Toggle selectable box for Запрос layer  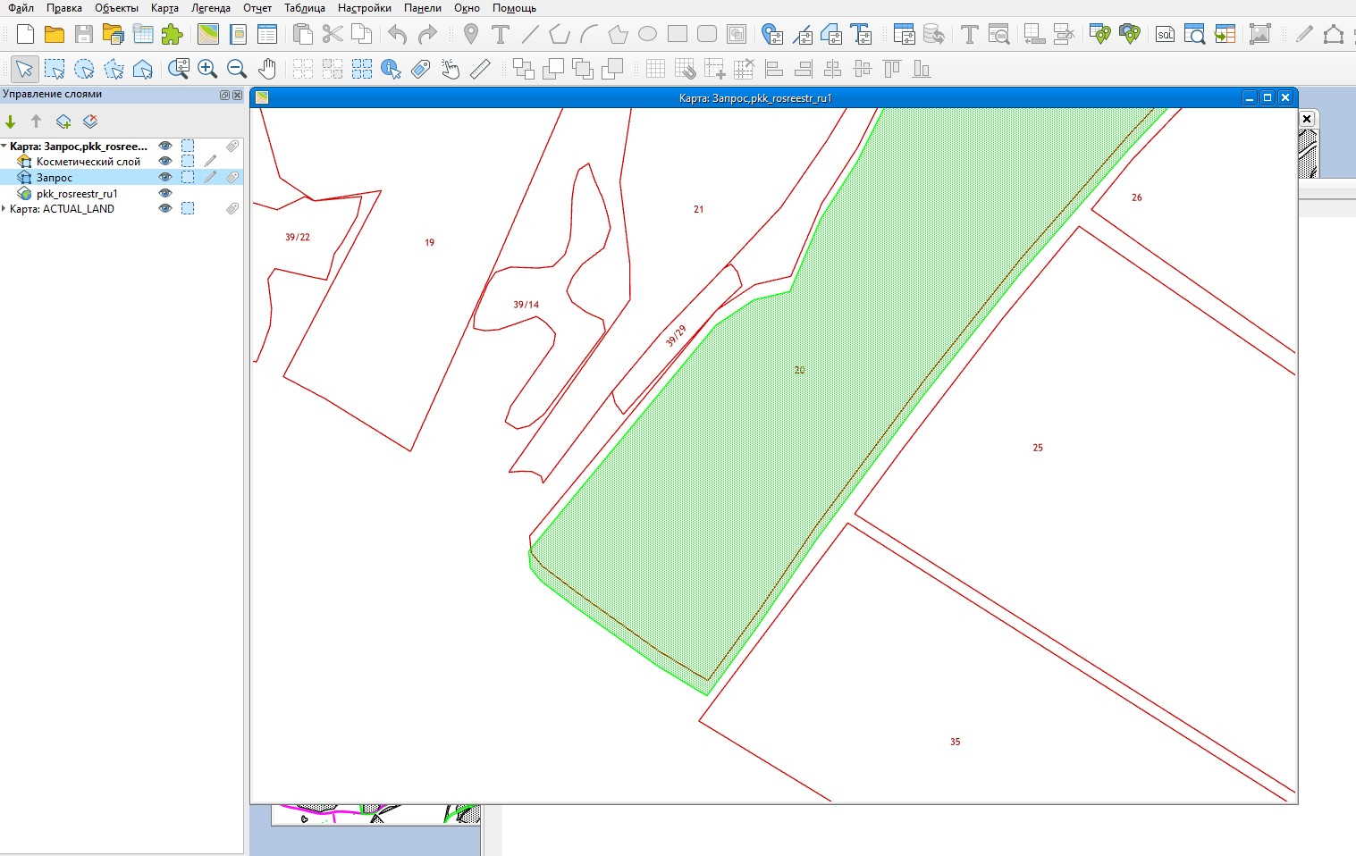pyautogui.click(x=188, y=178)
